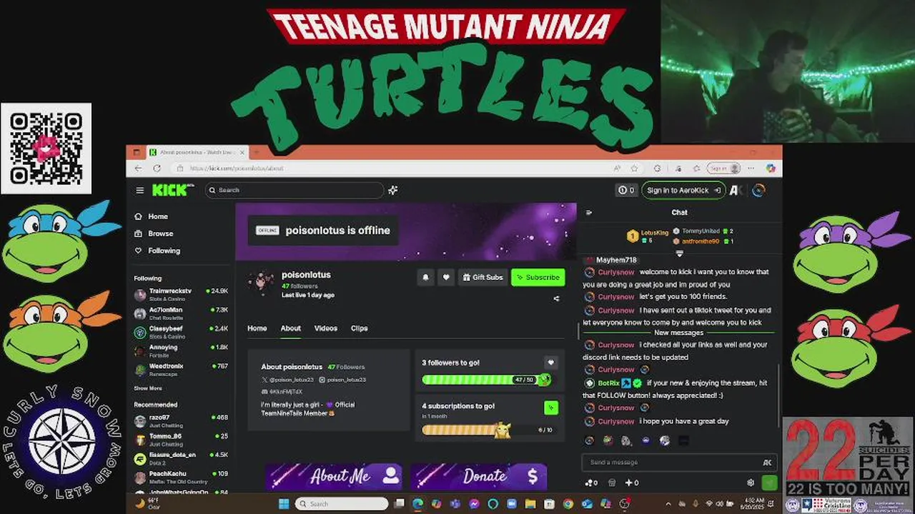Click the browser Sign in profile button
This screenshot has height=514, width=915.
pos(723,168)
